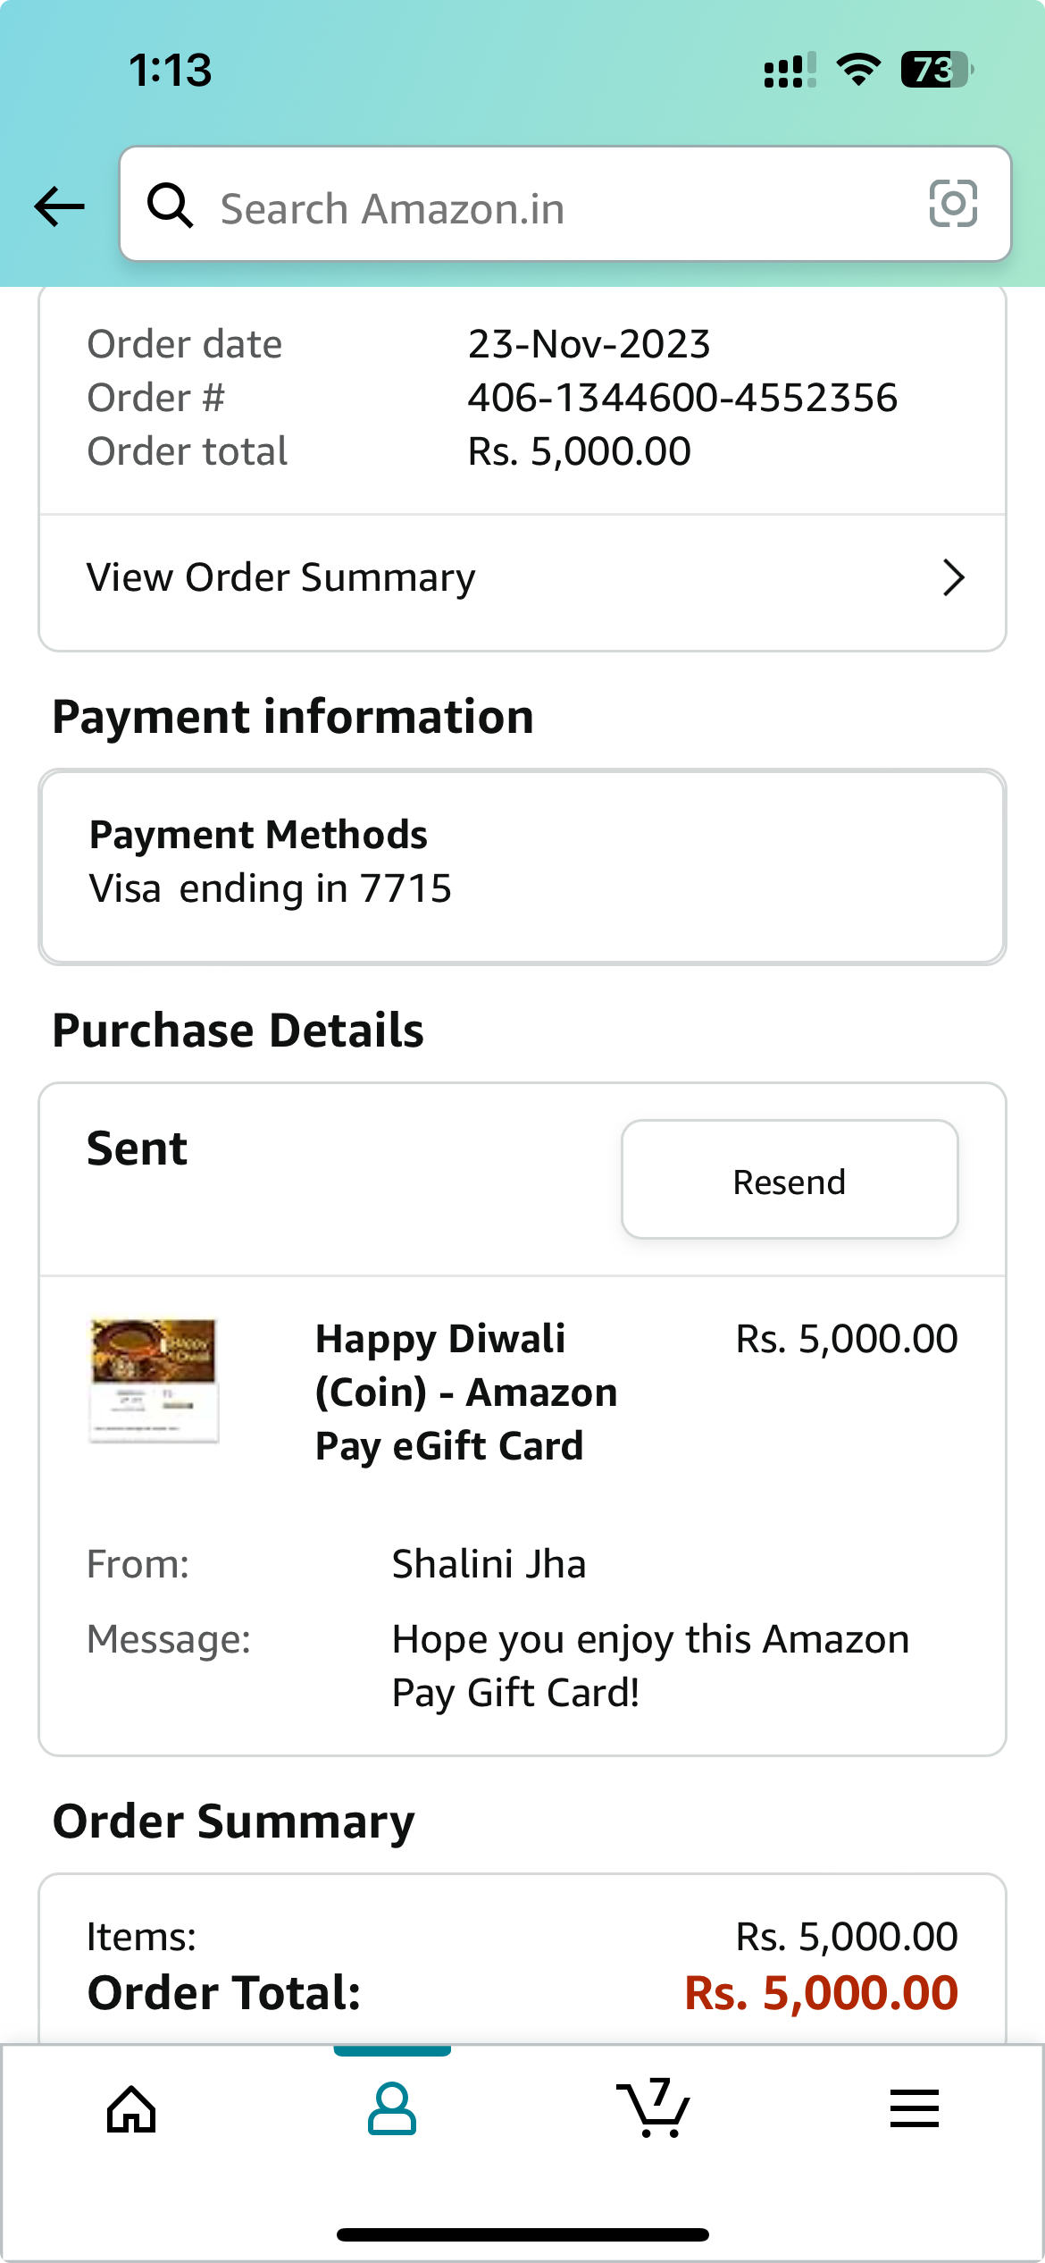This screenshot has width=1045, height=2263.
Task: Tap the search magnifier icon
Action: coord(170,206)
